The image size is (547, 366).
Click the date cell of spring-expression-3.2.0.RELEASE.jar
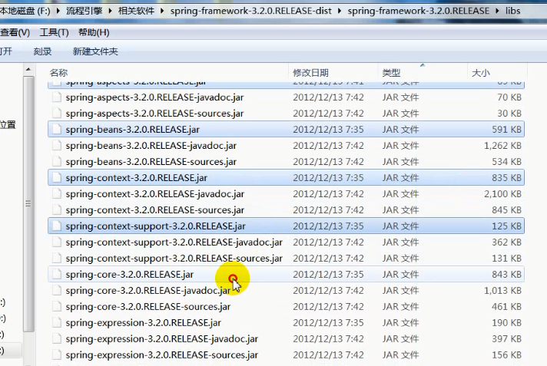[x=328, y=322]
